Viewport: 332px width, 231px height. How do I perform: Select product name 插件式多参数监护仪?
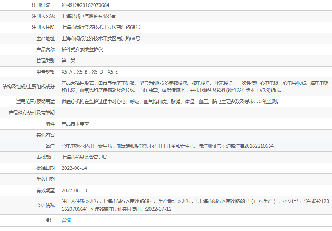(82, 50)
